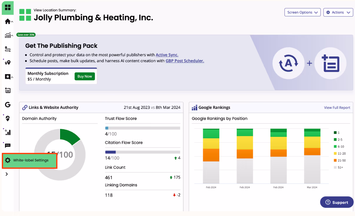Toggle the legend entry 51+

(338, 167)
